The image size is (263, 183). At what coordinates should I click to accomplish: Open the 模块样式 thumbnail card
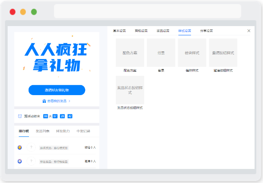(192, 53)
